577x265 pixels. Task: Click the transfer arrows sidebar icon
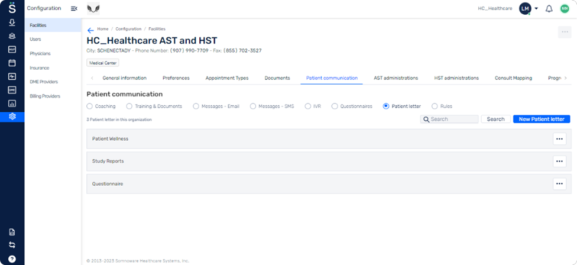[12, 245]
